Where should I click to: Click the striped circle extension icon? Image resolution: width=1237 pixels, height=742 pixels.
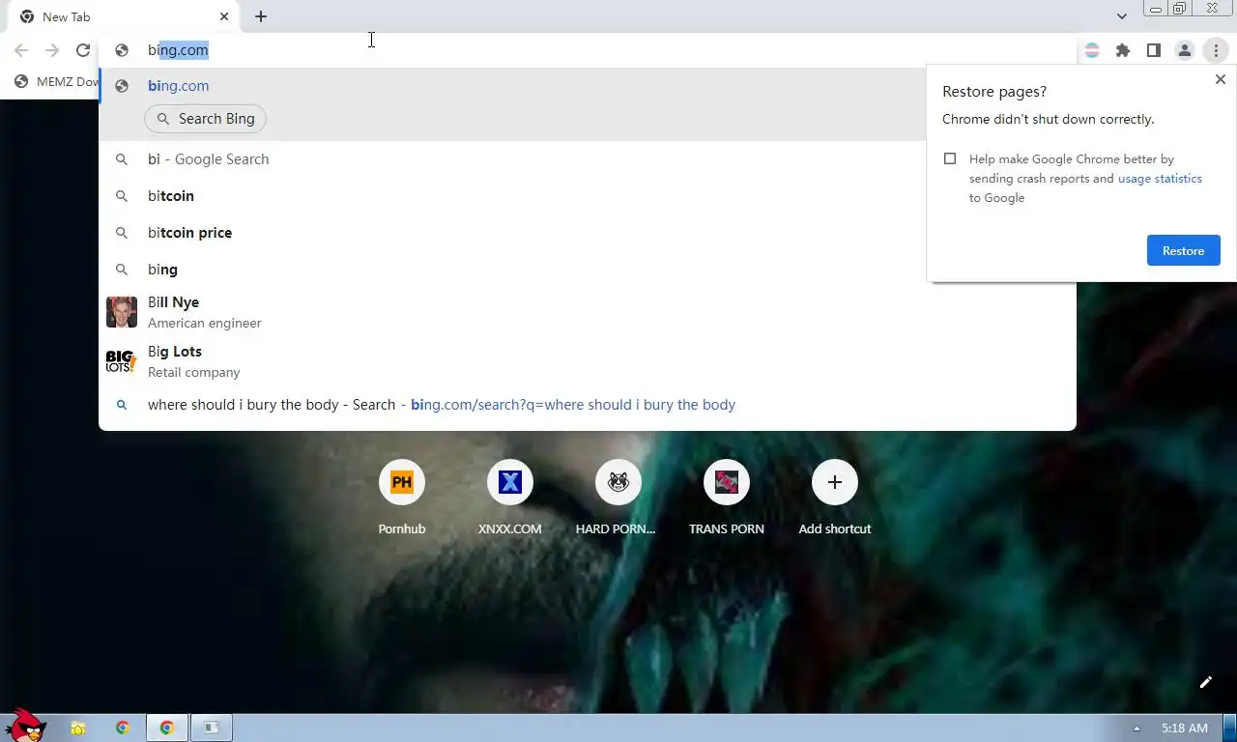click(x=1092, y=50)
